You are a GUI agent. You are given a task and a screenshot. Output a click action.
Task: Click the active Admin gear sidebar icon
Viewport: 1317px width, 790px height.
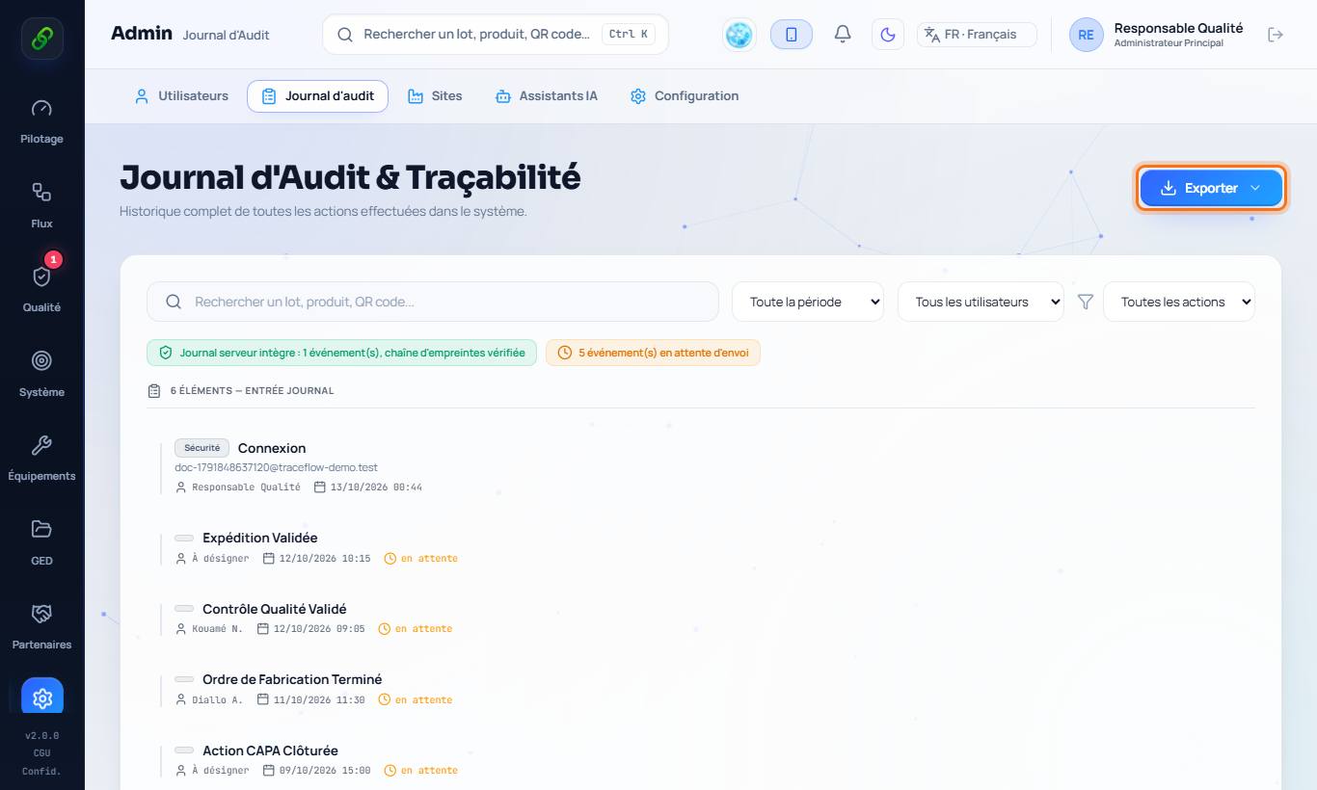click(x=42, y=698)
